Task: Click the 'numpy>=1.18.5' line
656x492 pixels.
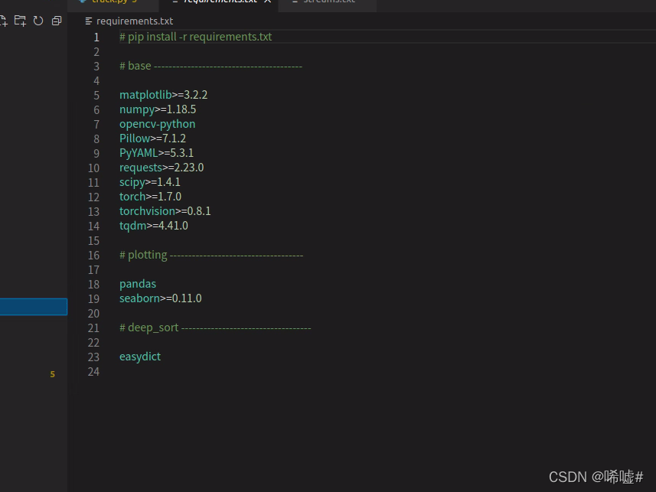Action: coord(158,109)
